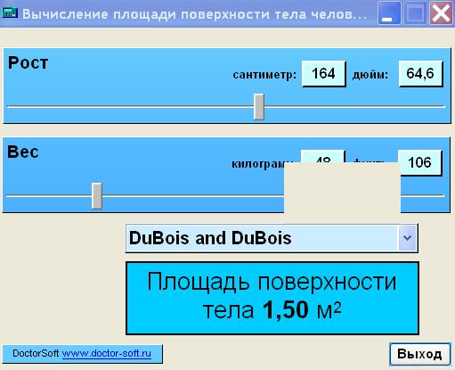
Task: Close the calculator window with X button
Action: coord(441,13)
